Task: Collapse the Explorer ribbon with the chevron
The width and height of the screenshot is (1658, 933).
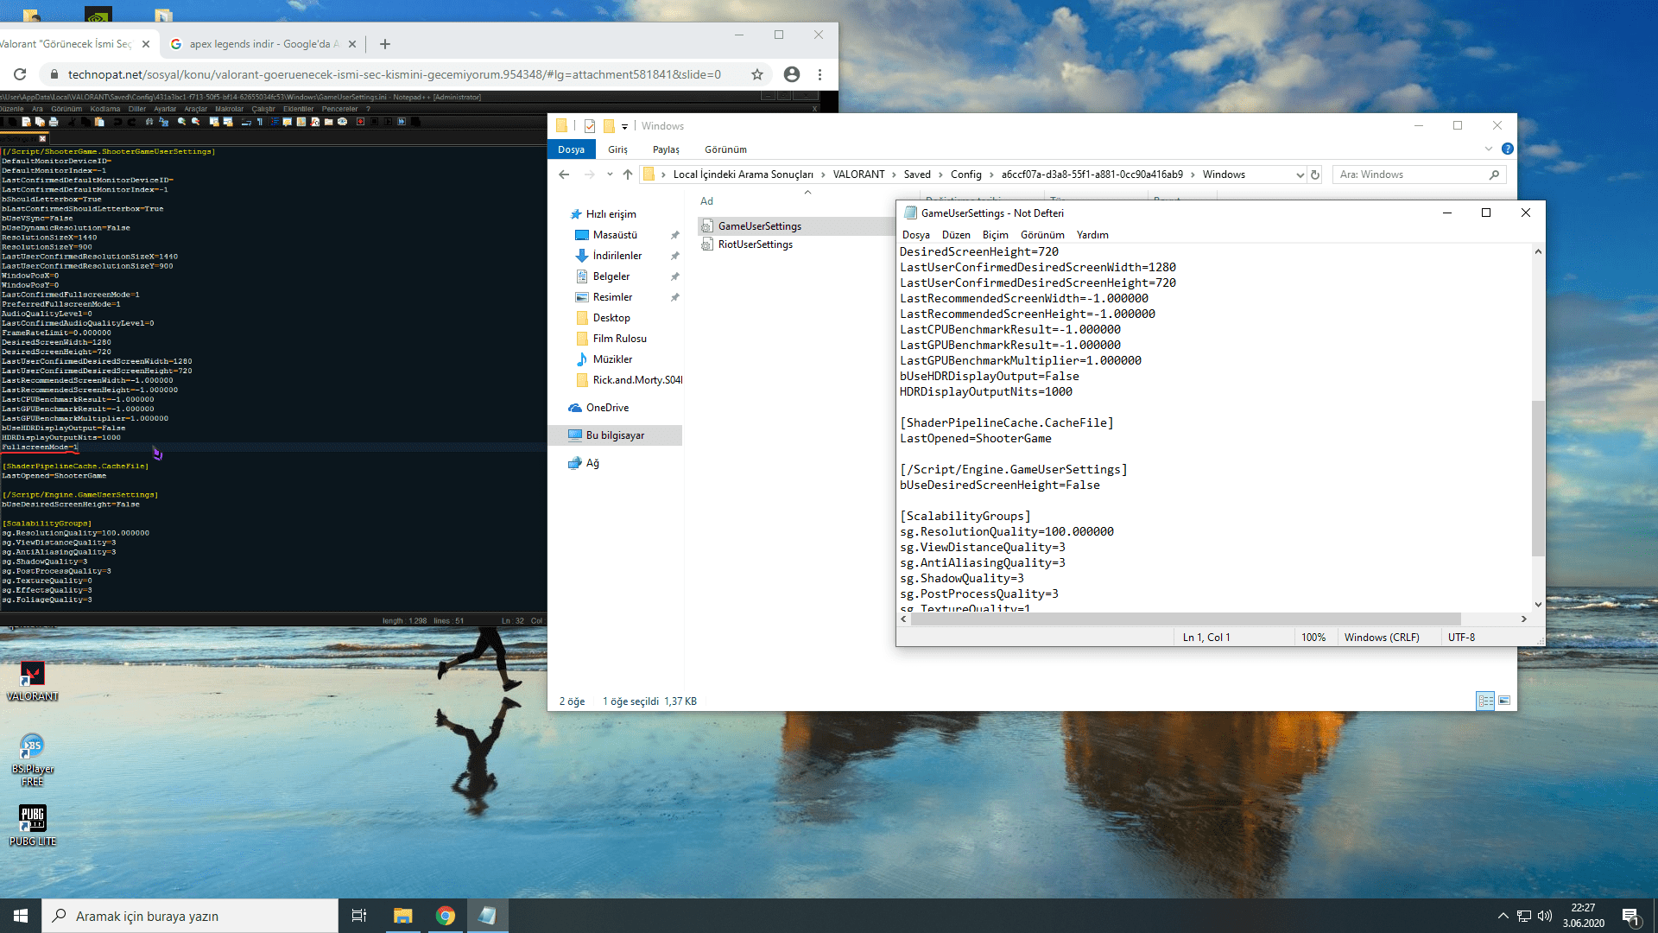Action: (x=1487, y=148)
